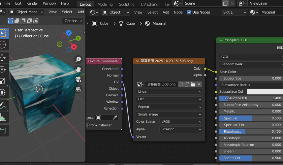Select the Add Cube tool
283x165 pixels.
coord(3,130)
